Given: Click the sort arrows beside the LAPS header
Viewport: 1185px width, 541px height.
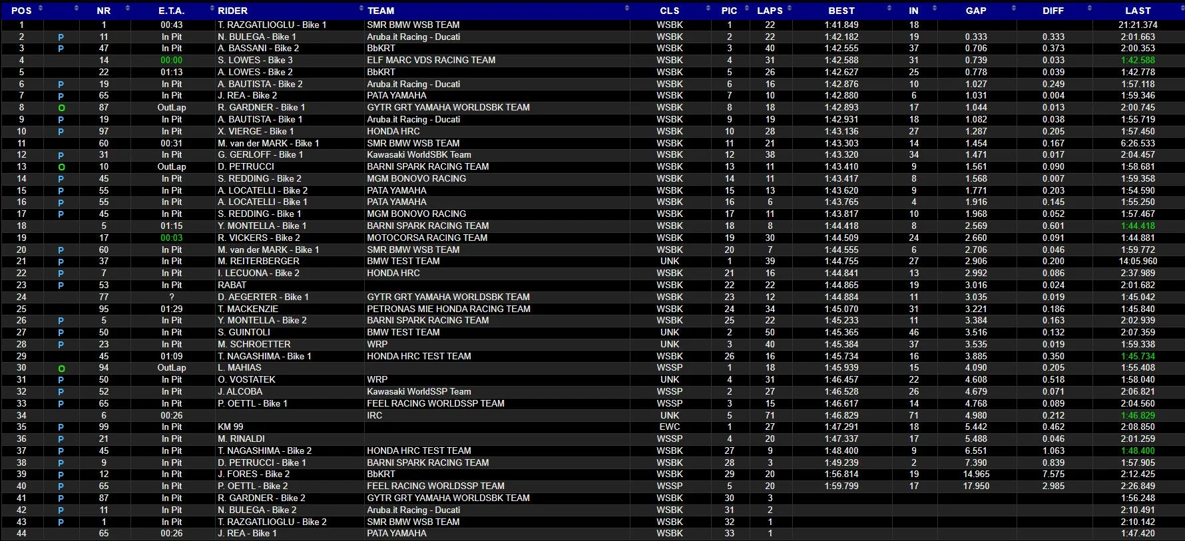Looking at the screenshot, I should pyautogui.click(x=790, y=9).
